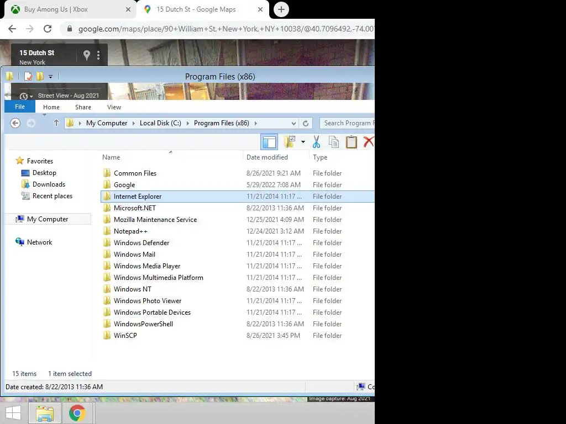
Task: Open address bar history dropdown
Action: [294, 123]
